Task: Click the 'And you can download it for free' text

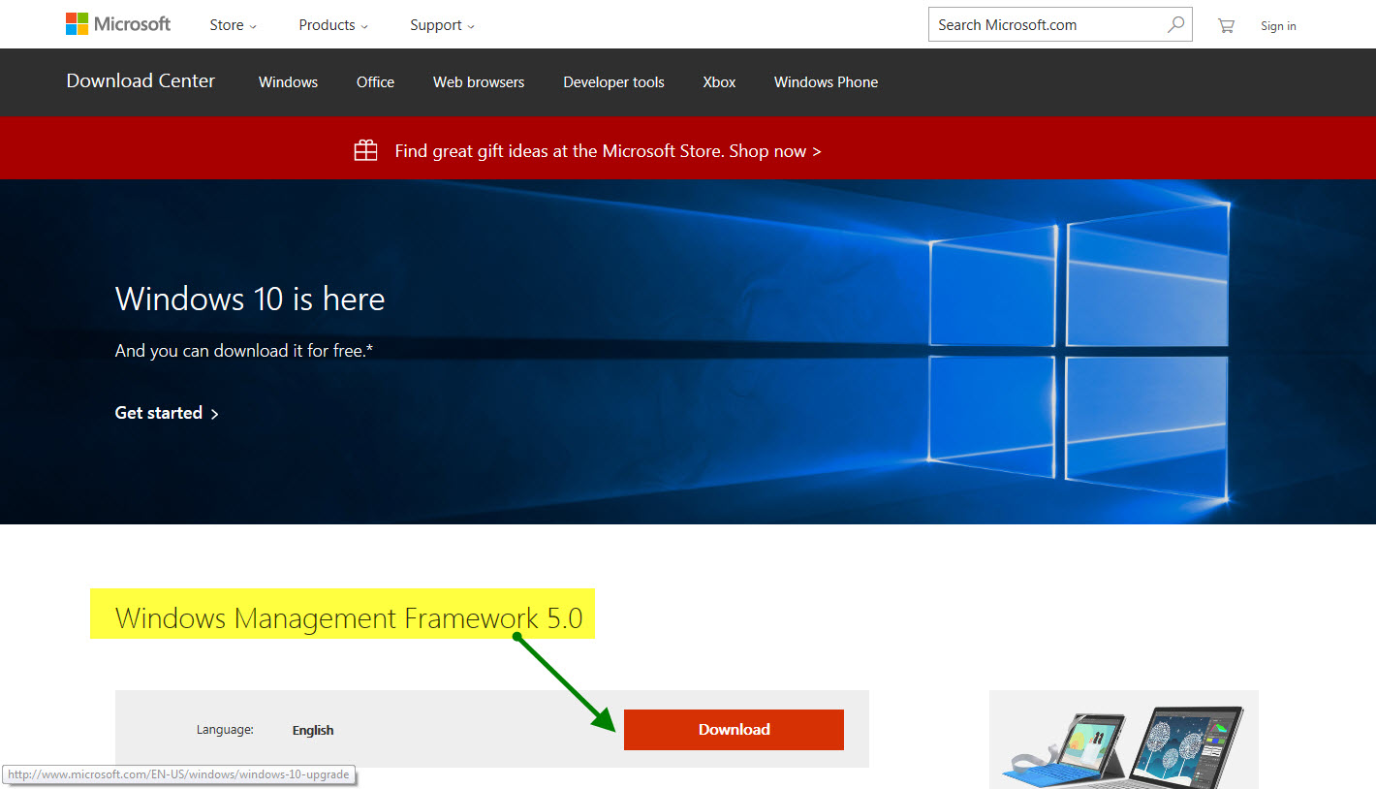Action: tap(244, 351)
